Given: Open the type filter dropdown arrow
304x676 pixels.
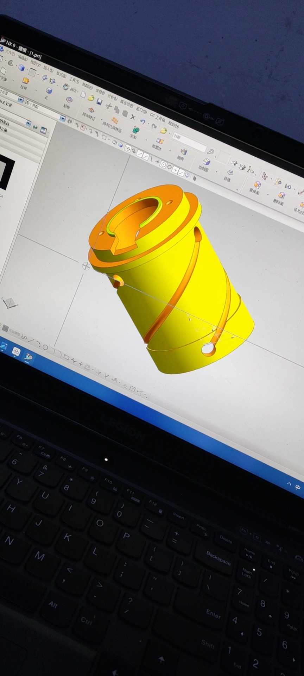Looking at the screenshot, I should [x=20, y=100].
